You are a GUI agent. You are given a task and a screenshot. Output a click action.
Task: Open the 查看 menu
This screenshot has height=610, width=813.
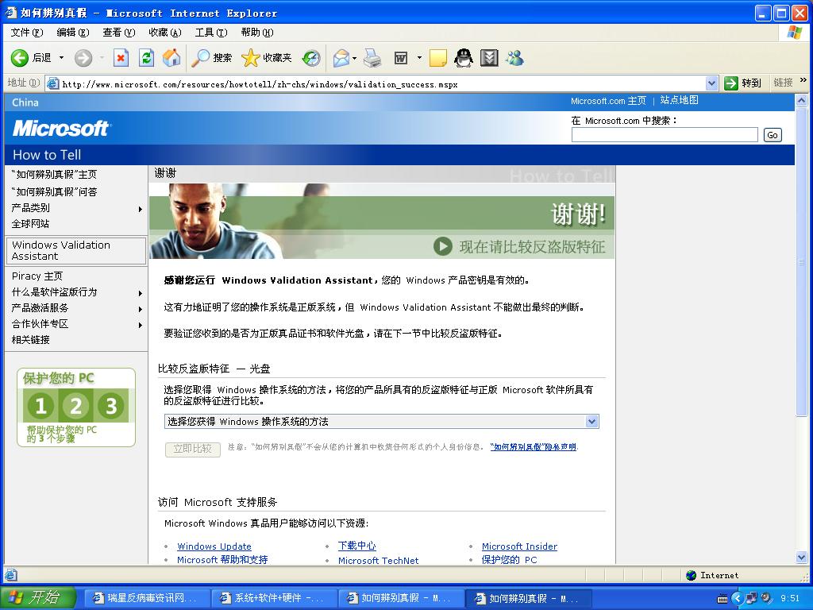click(x=119, y=33)
